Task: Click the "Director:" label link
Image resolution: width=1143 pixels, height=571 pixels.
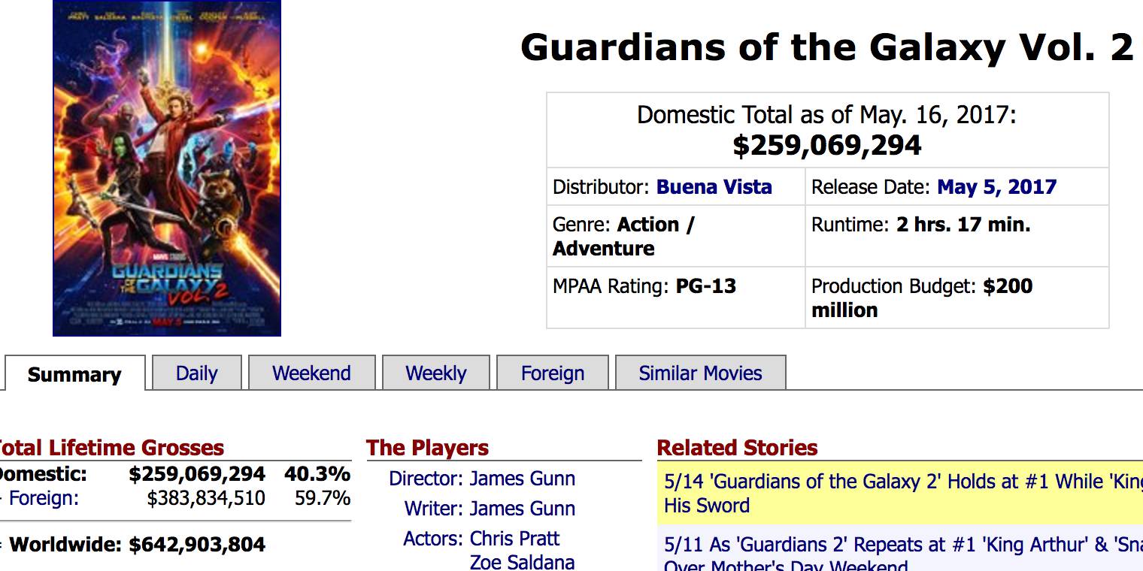Action: point(426,479)
